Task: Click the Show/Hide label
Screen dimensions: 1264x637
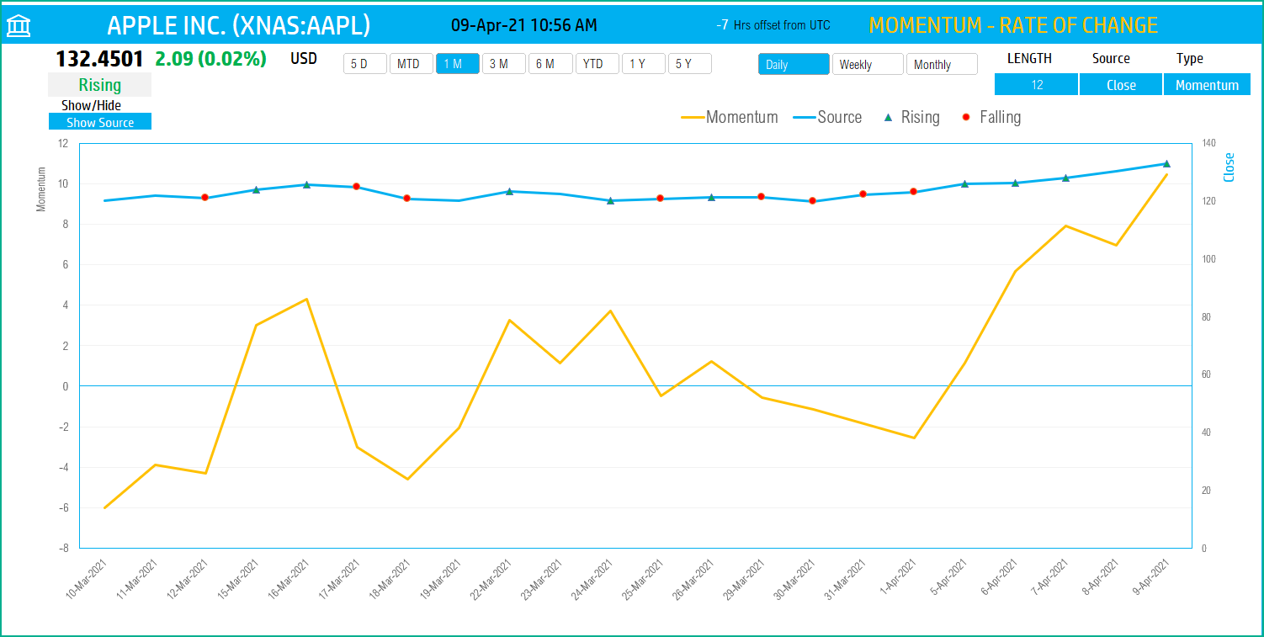Action: point(91,105)
